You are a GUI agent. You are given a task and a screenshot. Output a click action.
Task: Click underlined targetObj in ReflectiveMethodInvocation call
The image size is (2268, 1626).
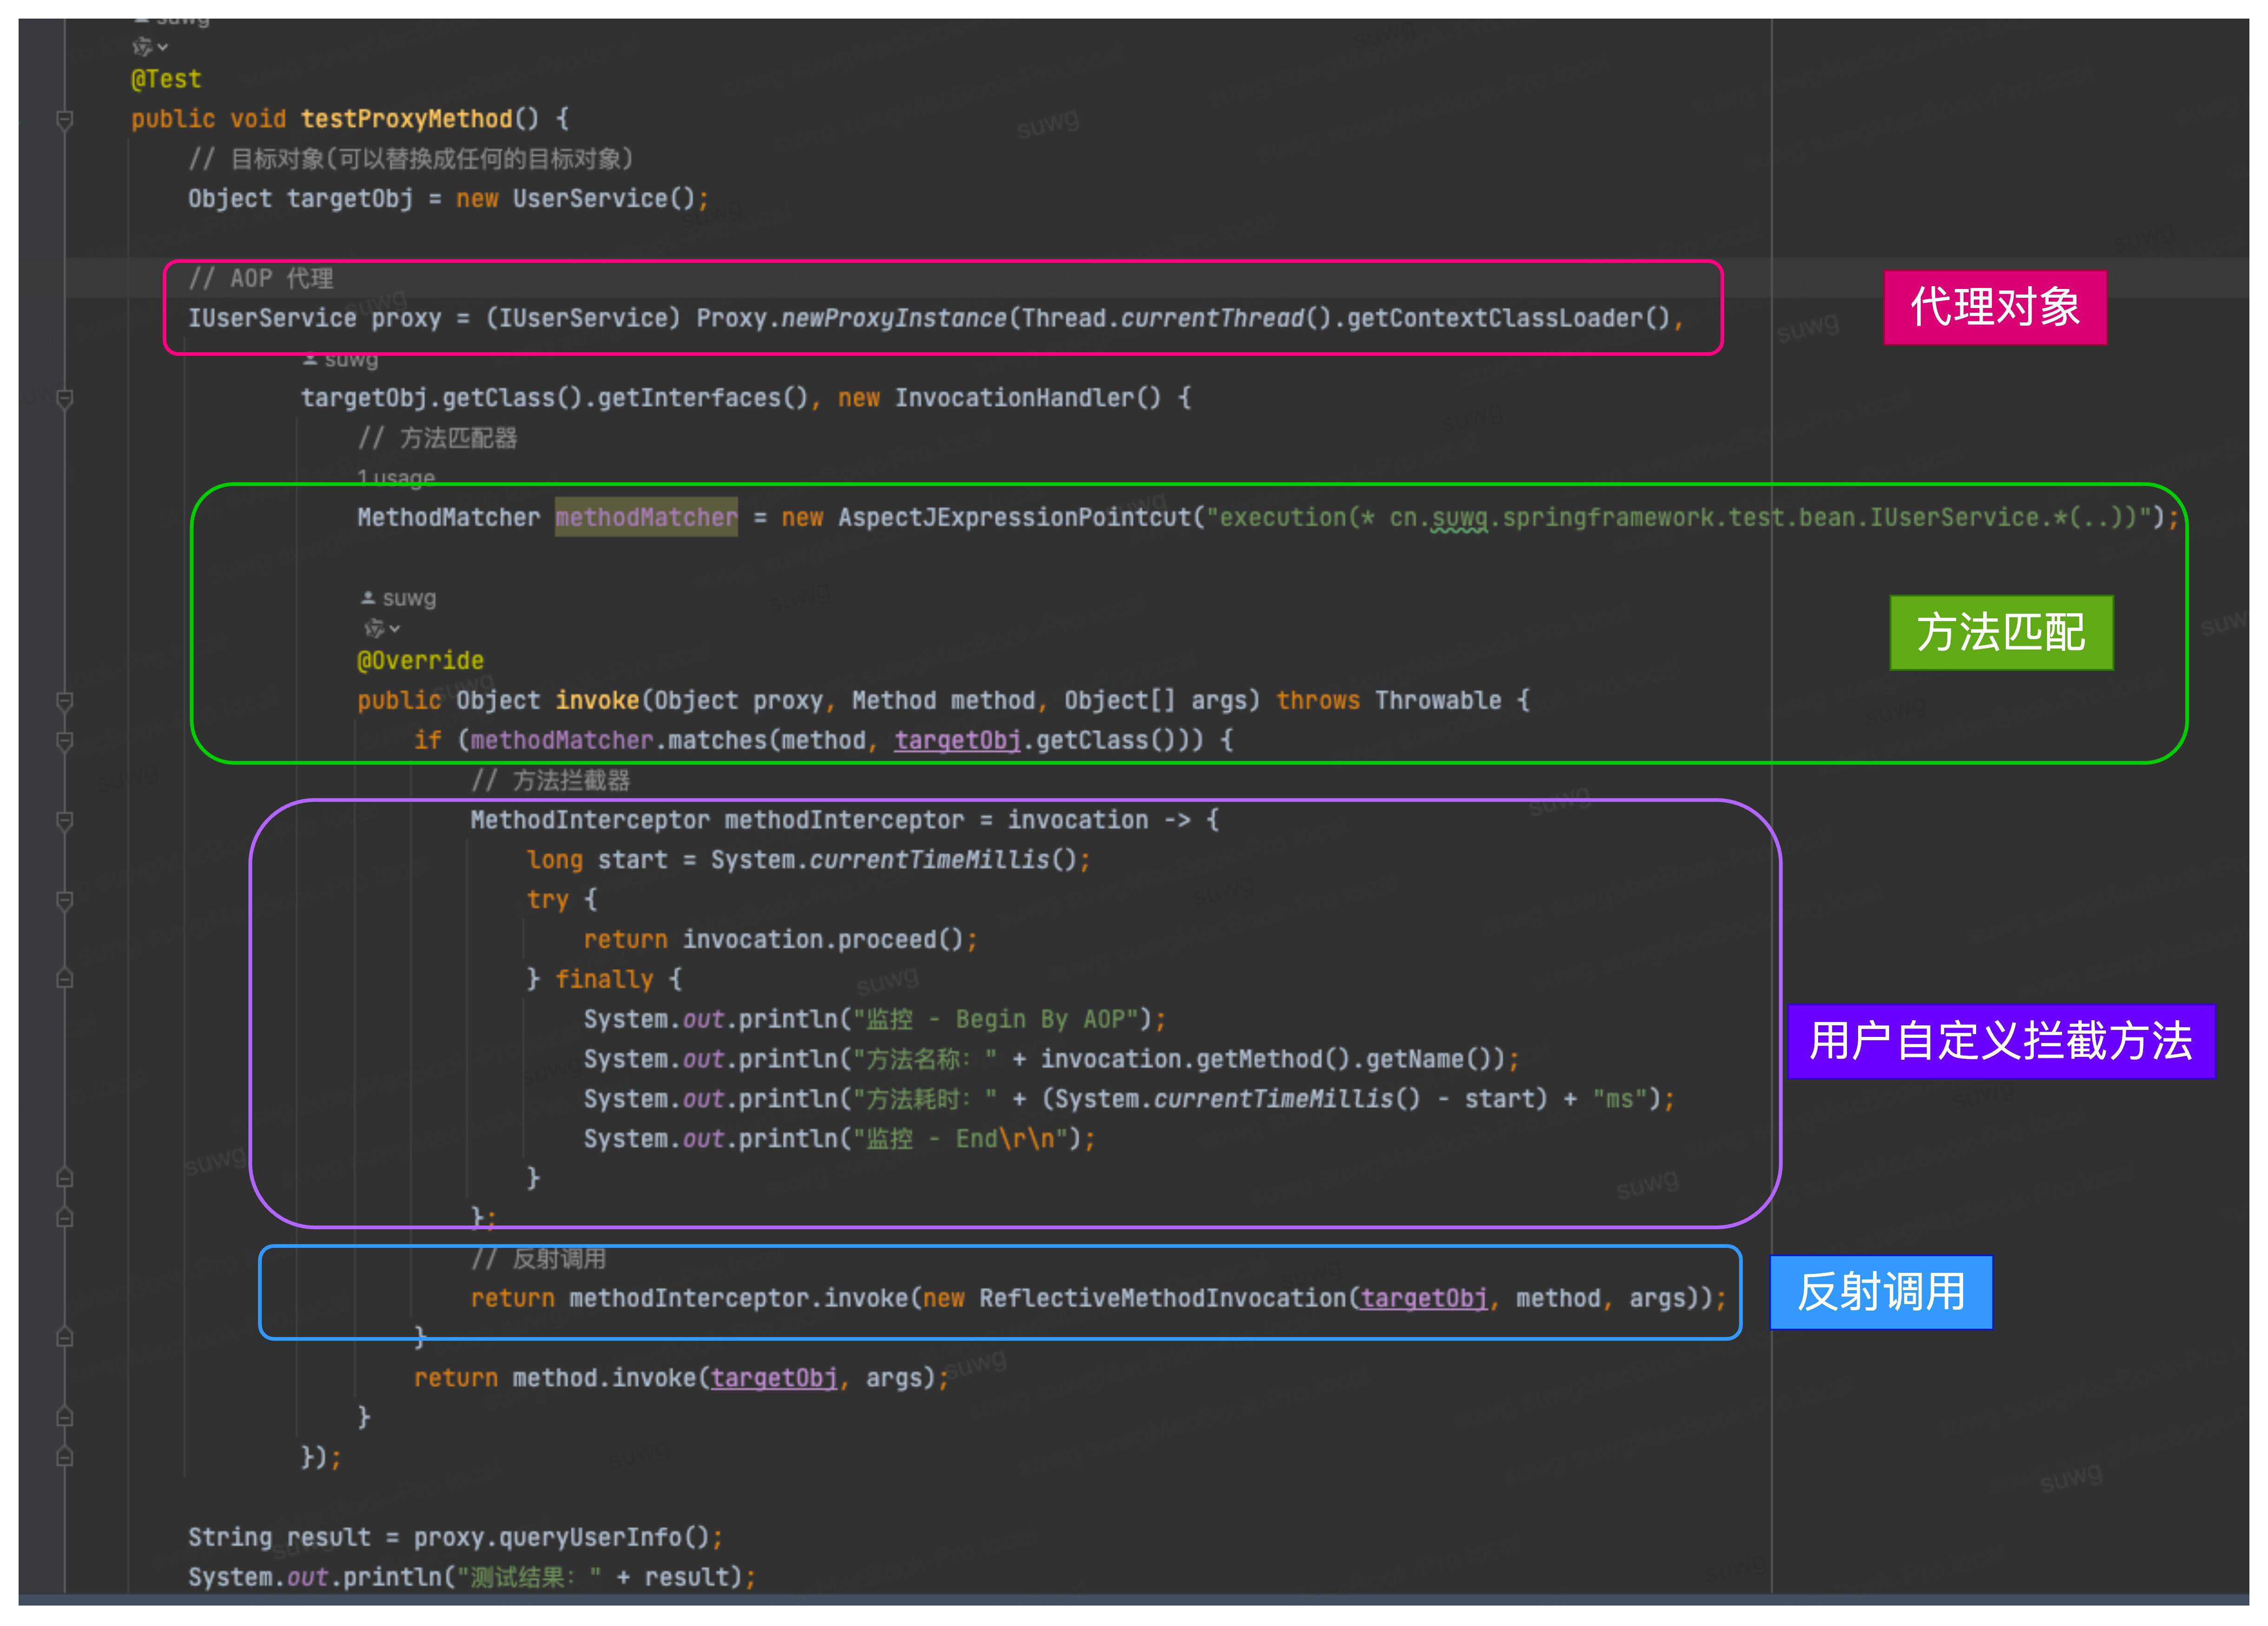(1423, 1298)
